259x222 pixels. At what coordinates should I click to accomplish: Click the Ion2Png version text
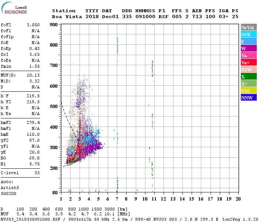point(240,219)
